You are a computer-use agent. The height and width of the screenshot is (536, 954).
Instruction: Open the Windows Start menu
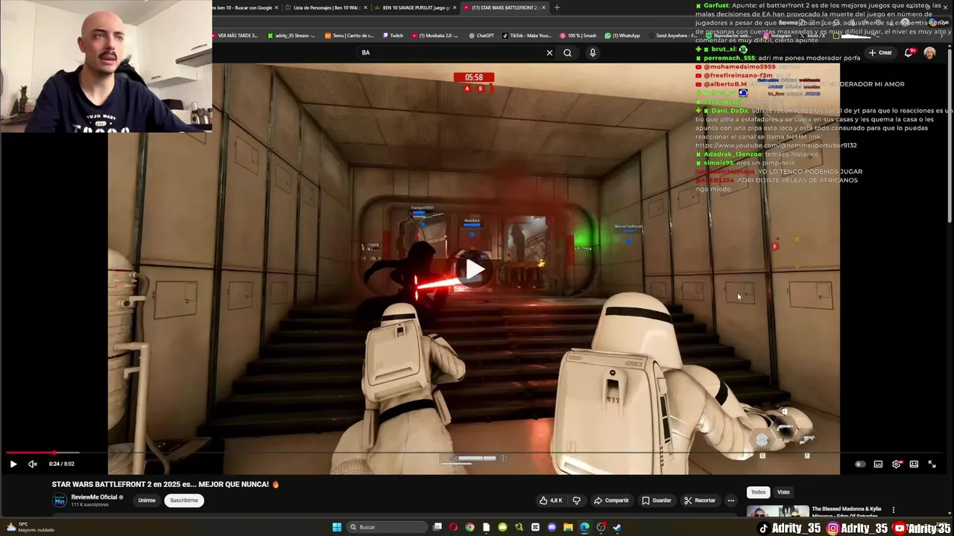pyautogui.click(x=337, y=527)
